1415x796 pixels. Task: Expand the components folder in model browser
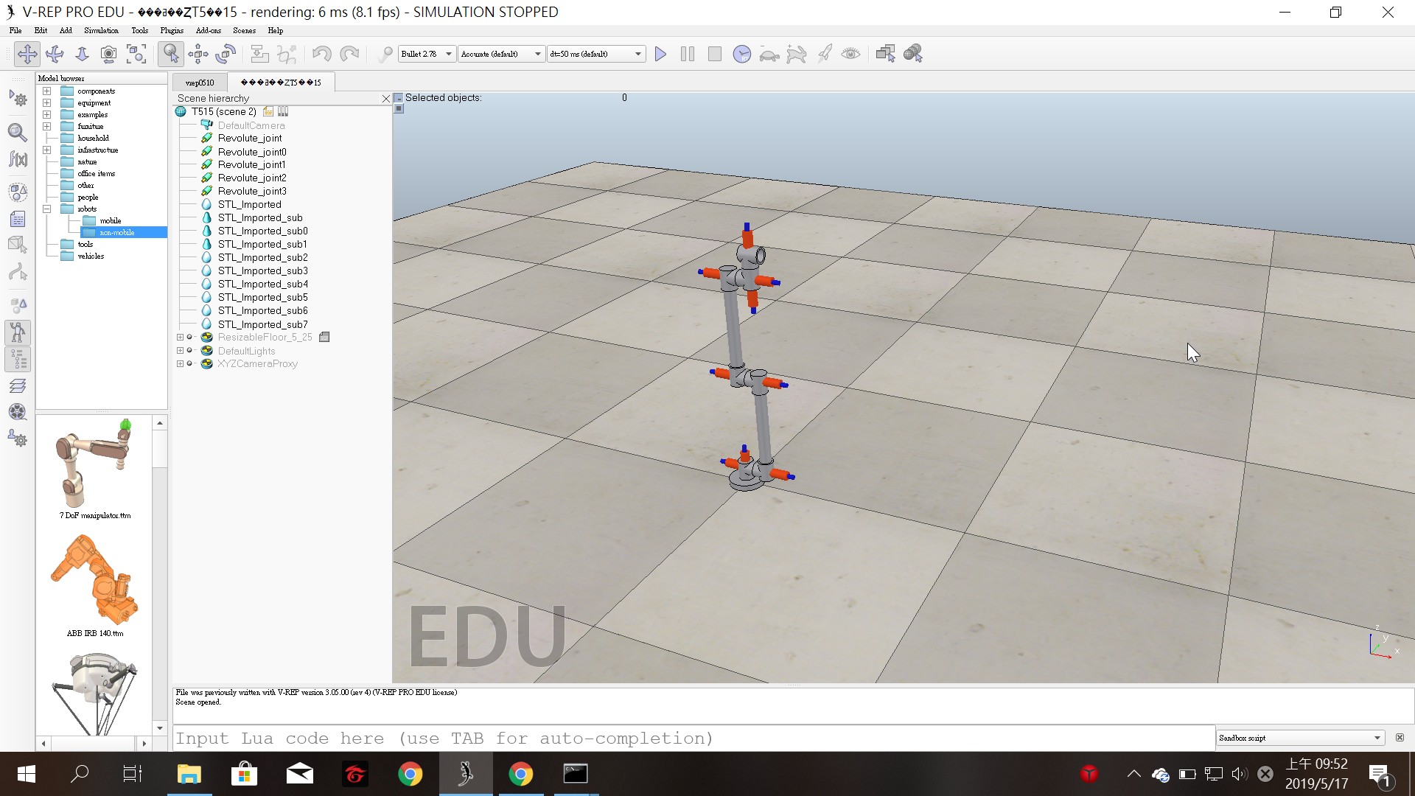[x=46, y=91]
